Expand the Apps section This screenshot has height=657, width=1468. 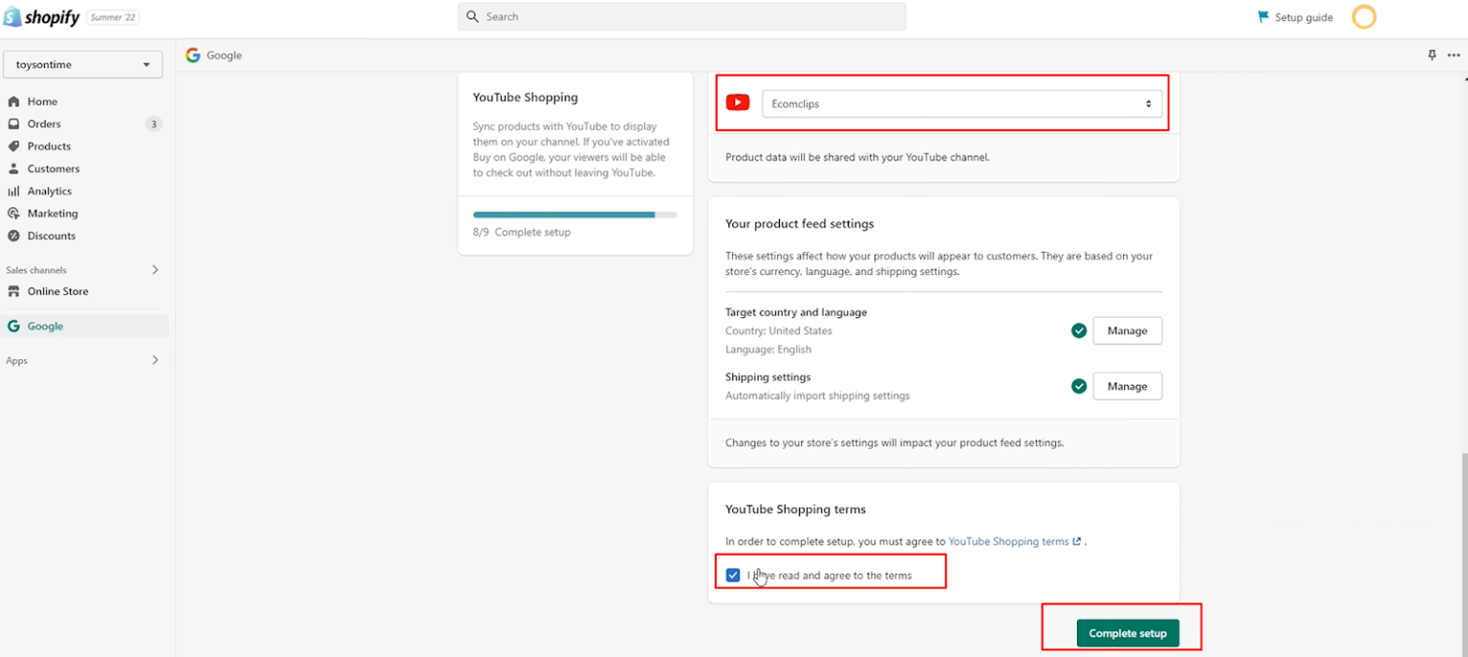click(x=154, y=360)
